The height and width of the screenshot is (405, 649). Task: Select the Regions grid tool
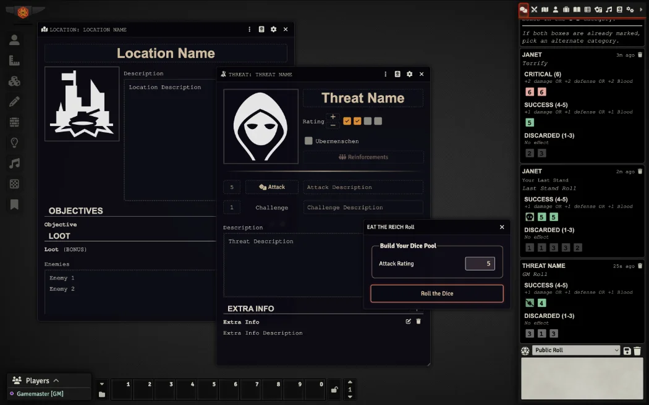14,184
